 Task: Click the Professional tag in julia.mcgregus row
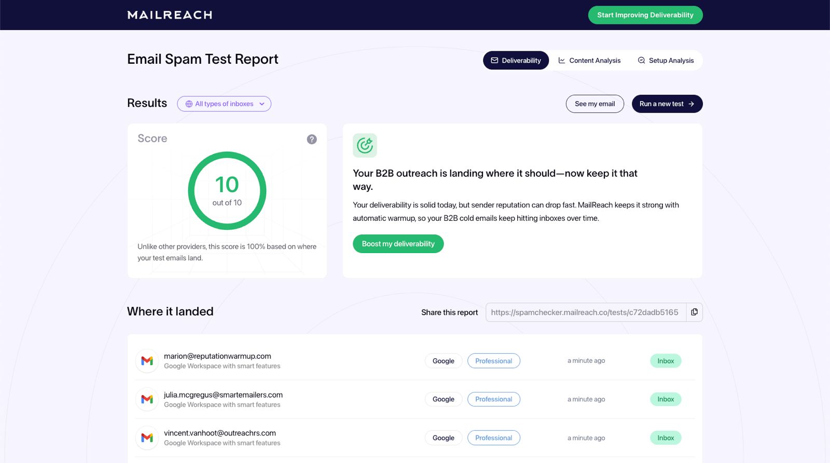494,399
